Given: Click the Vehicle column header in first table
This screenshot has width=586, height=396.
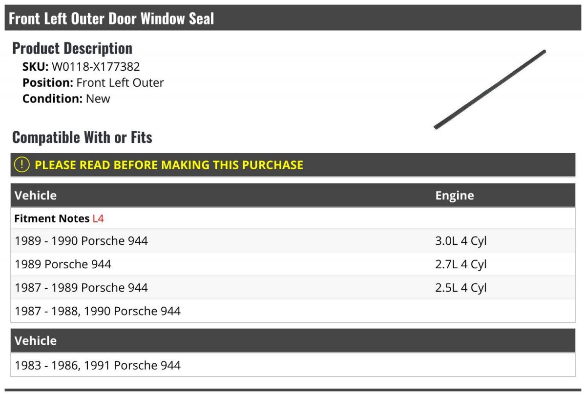Looking at the screenshot, I should click(36, 196).
